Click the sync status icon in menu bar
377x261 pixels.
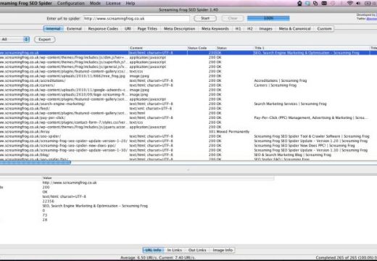pyautogui.click(x=315, y=3)
